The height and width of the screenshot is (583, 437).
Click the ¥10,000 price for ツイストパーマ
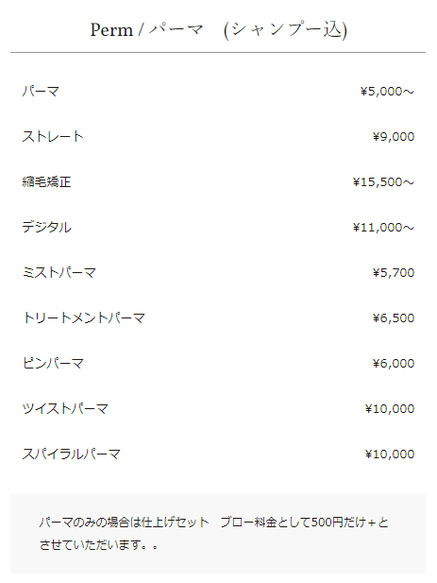pos(390,408)
